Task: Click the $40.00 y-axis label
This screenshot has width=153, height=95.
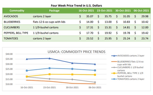Action: [9, 54]
